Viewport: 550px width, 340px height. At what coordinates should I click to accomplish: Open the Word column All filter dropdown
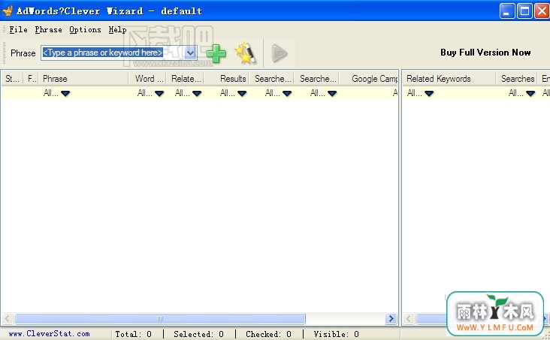(x=159, y=93)
